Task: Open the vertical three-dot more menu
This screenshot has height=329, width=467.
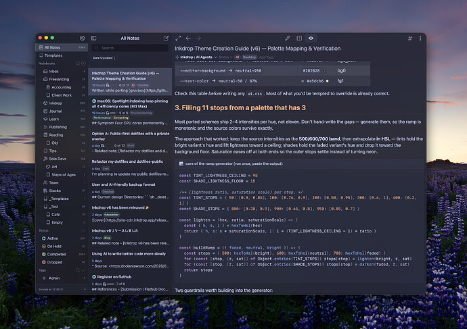Action: coord(420,38)
